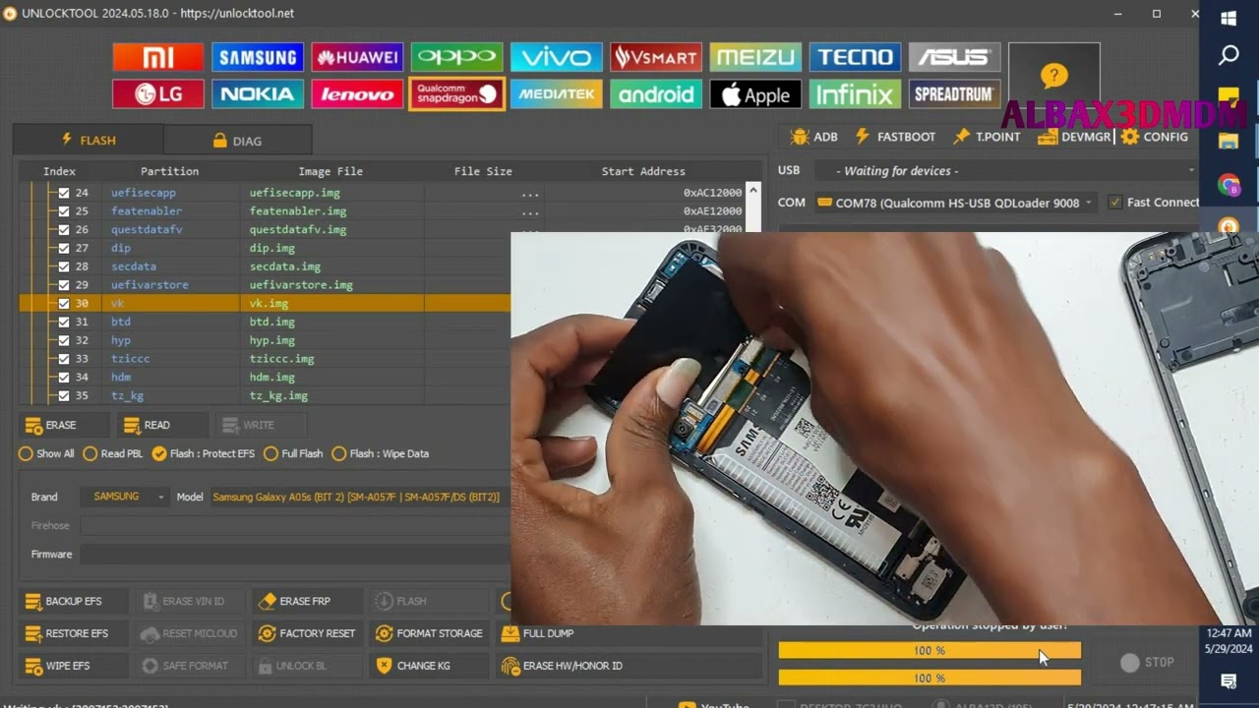Uncheck partition 25 featenabler checkbox
Viewport: 1259px width, 708px height.
[64, 211]
